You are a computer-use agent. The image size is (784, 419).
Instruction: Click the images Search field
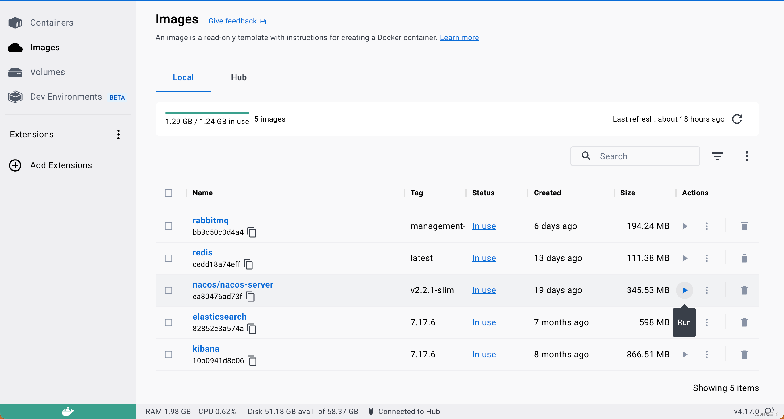click(635, 156)
